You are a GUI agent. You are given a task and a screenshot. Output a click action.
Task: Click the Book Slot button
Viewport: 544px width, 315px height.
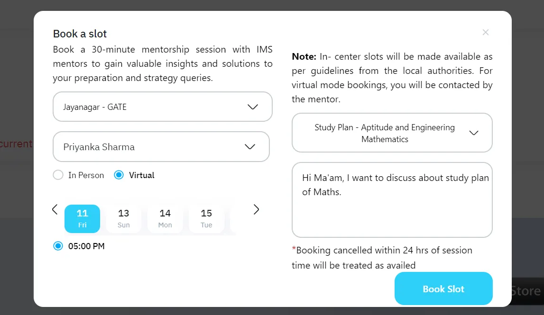click(443, 288)
